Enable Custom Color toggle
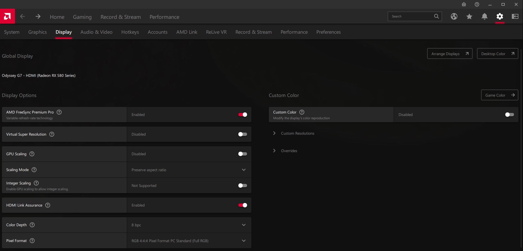Image resolution: width=523 pixels, height=251 pixels. 510,115
